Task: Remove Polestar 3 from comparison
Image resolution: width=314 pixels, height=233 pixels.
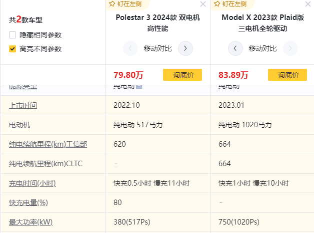Action: tap(203, 4)
